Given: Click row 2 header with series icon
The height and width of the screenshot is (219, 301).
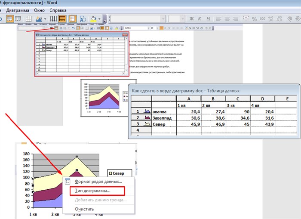Looking at the screenshot, I should click(141, 118).
